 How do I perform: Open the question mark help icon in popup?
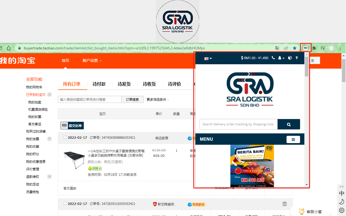coord(297,58)
